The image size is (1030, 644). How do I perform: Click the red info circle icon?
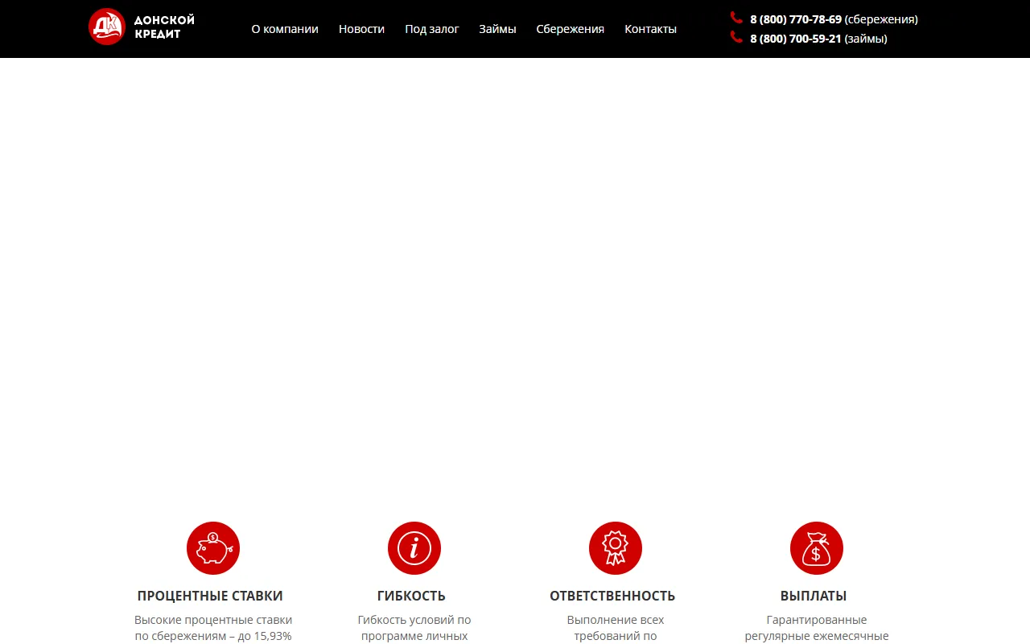[414, 548]
